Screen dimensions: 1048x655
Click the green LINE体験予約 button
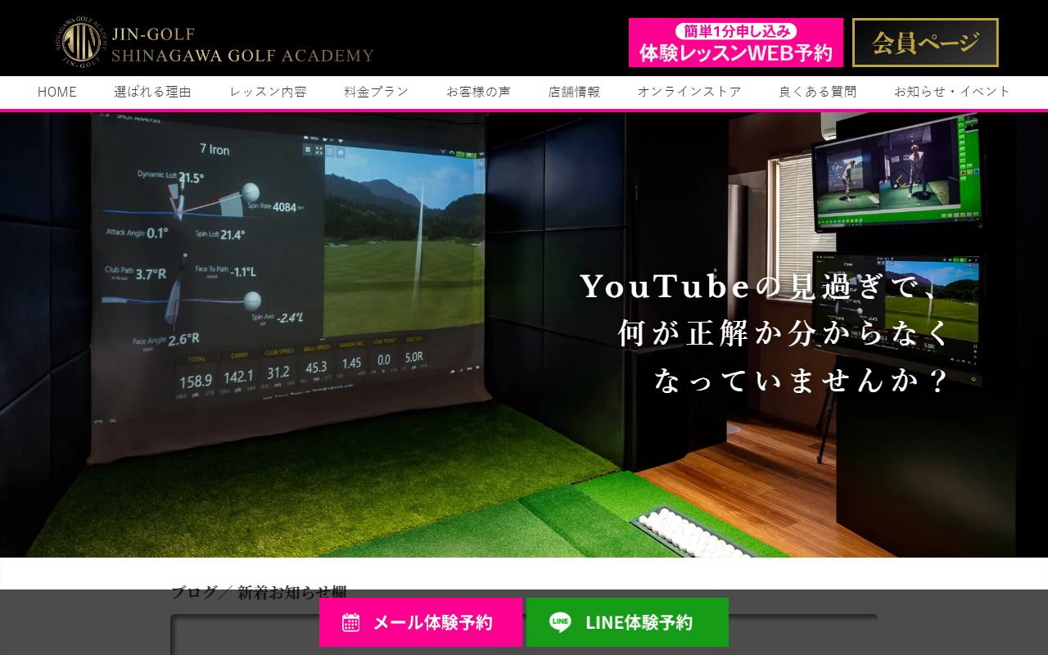coord(627,622)
